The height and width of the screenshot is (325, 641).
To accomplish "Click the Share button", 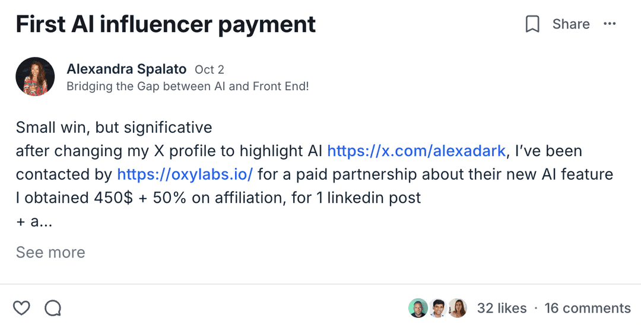I will (x=570, y=24).
